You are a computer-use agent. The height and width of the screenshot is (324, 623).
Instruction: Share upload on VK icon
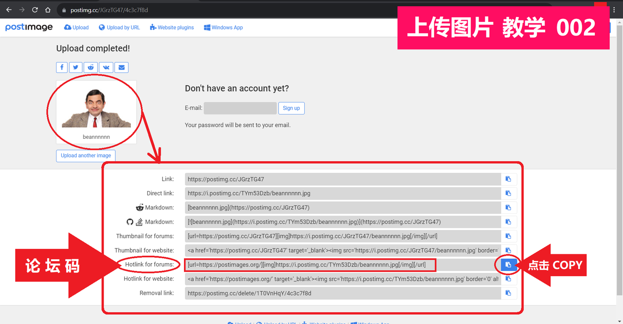[x=106, y=67]
